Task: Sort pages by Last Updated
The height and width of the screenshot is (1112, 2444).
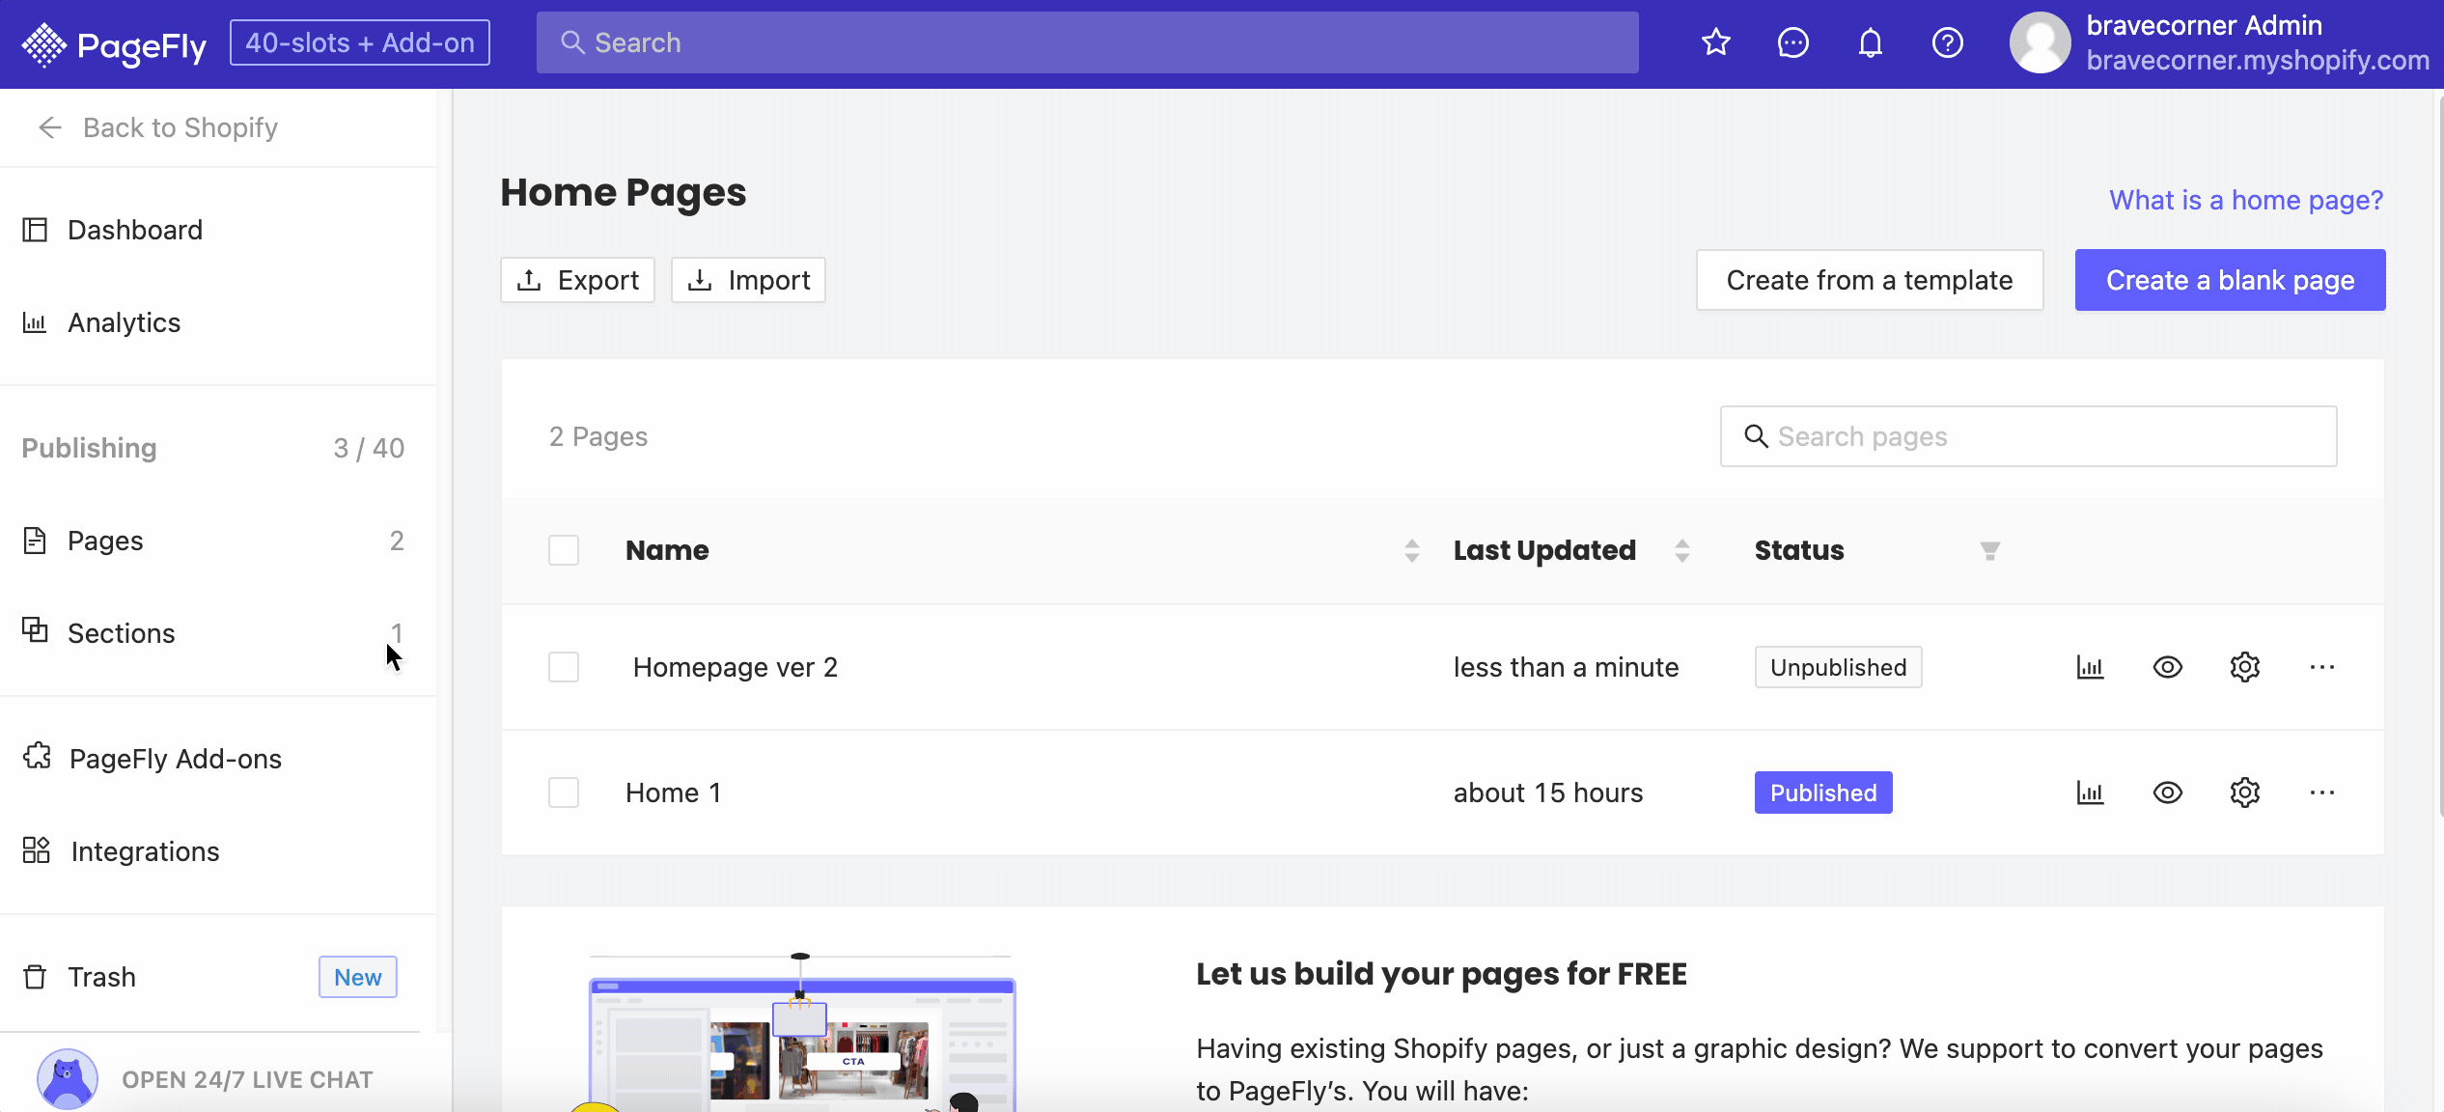Action: (x=1682, y=550)
